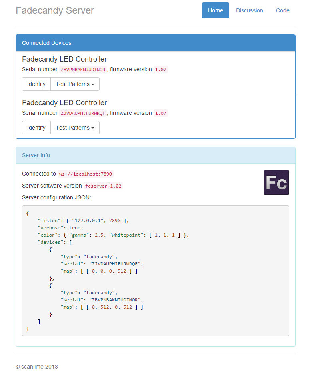Click the ws://localhost:7890 connection address
The image size is (314, 379).
point(85,174)
